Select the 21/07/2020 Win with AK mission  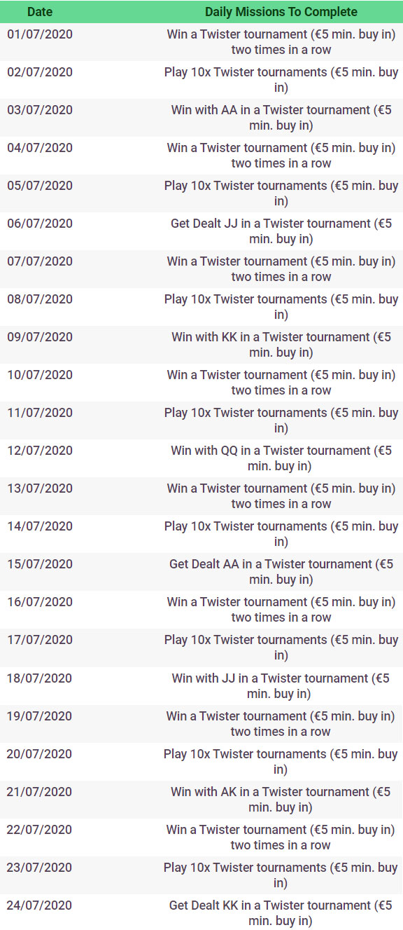point(281,800)
